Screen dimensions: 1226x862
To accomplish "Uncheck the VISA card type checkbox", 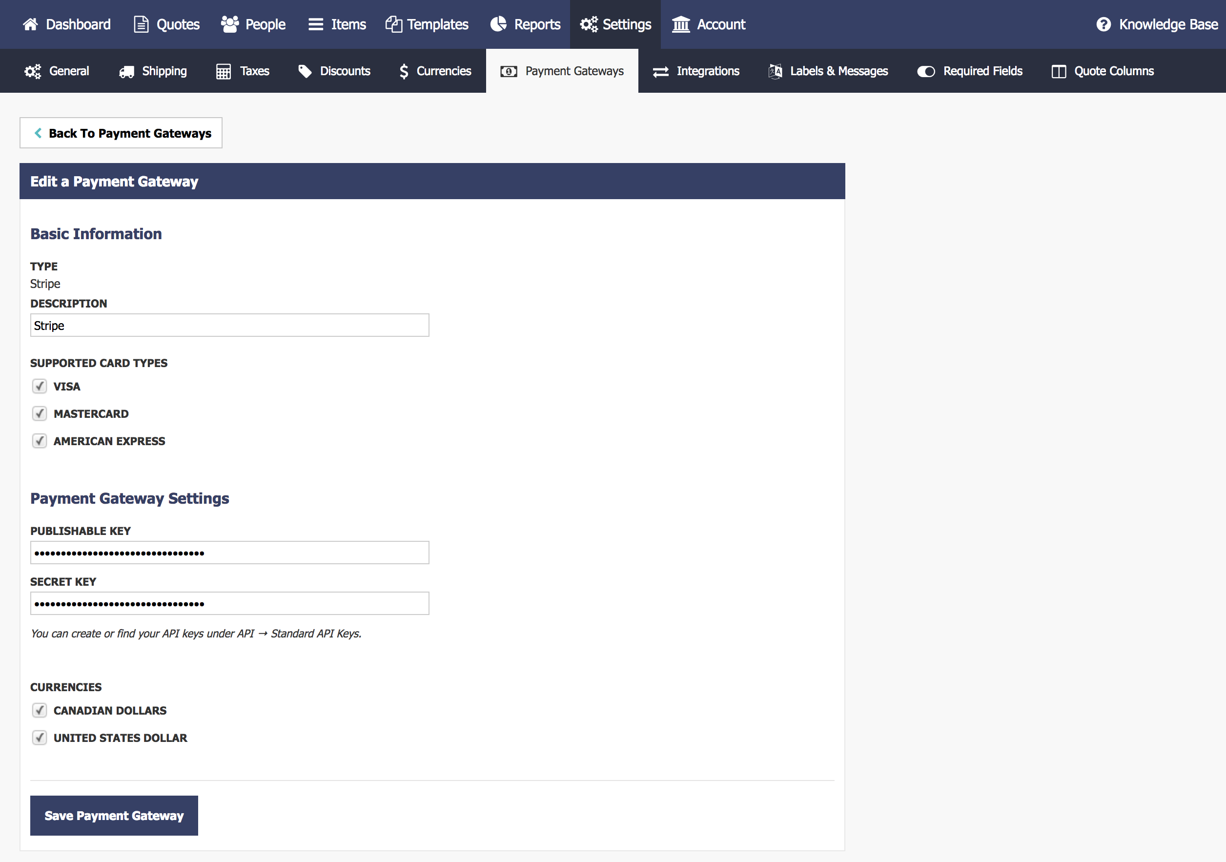I will 40,386.
